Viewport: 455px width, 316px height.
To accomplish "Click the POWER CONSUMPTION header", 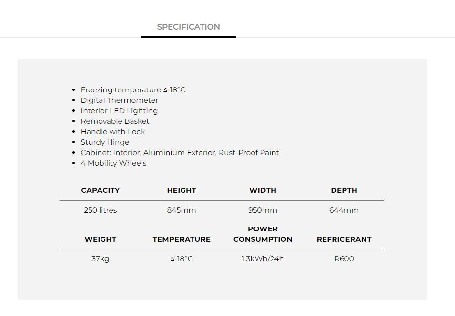I will [263, 234].
